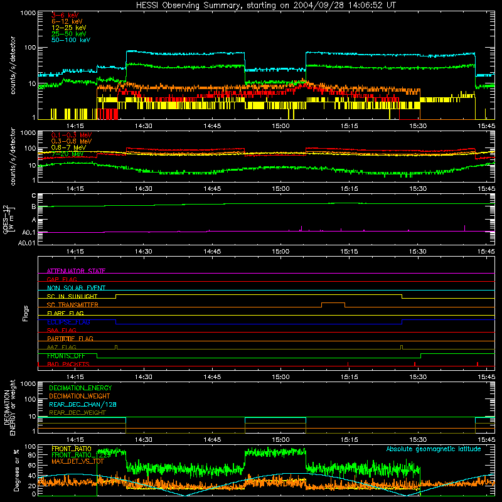Select the 25-50 keV legend label
502x502 pixels.
(68, 34)
